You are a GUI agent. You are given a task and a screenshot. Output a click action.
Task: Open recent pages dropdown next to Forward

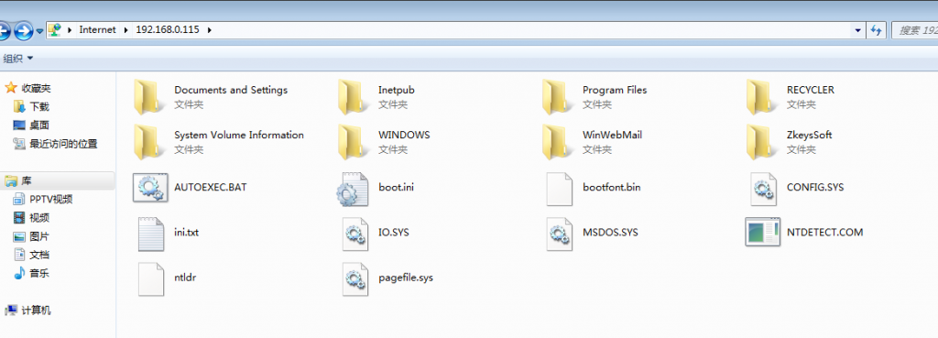[x=39, y=30]
